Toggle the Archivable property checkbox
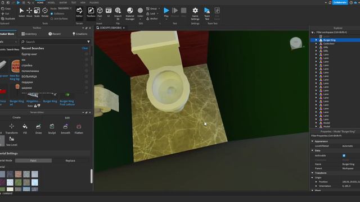Image resolution: width=360 pixels, height=202 pixels. pos(344,155)
